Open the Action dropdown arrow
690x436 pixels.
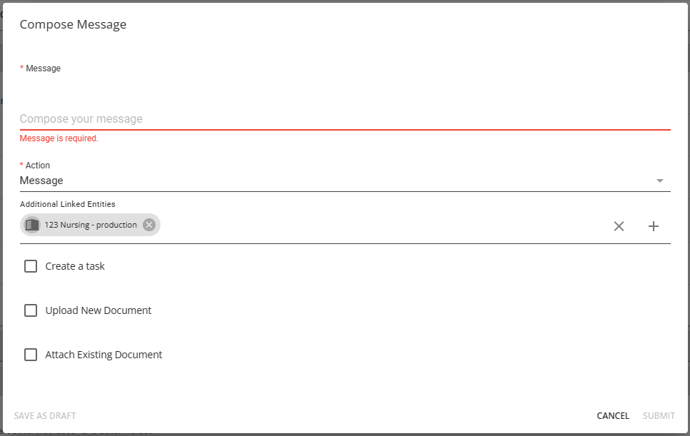tap(659, 181)
